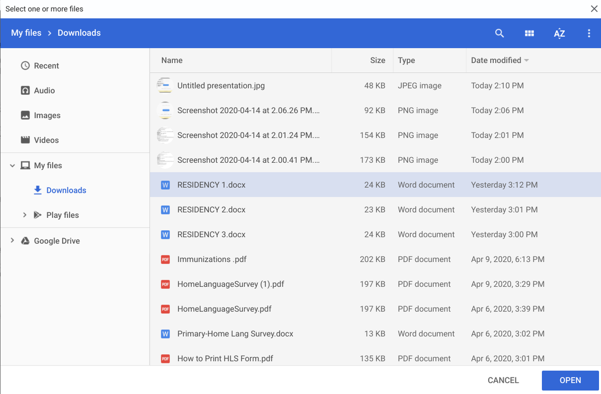Click JPEG image type cell

click(420, 86)
